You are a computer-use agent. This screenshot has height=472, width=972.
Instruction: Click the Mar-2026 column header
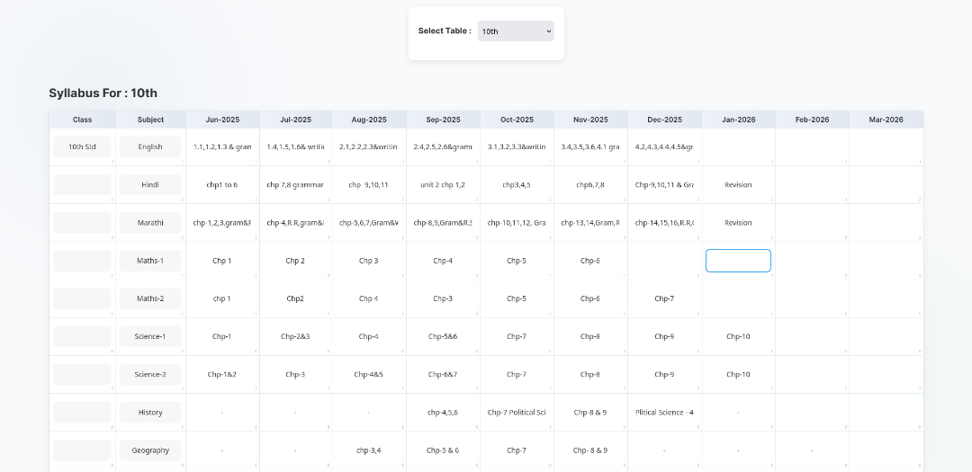[886, 120]
